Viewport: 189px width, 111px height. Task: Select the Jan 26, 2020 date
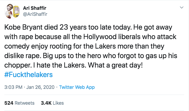point(40,87)
